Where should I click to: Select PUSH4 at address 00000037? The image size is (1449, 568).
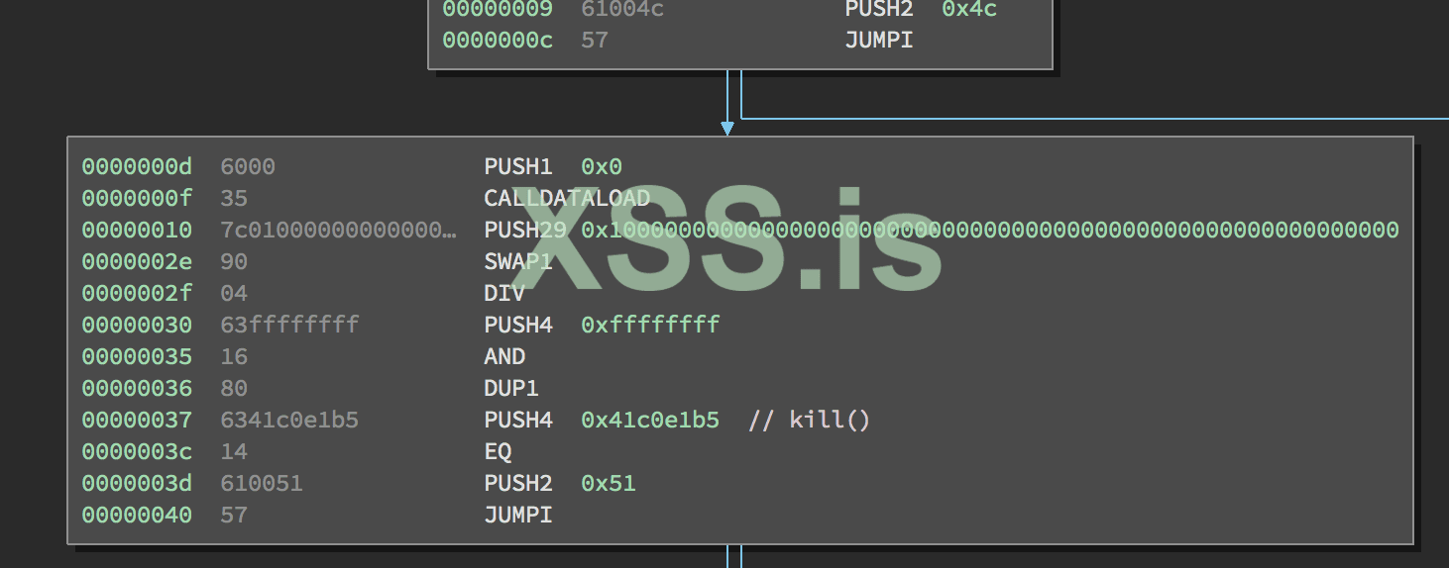518,421
